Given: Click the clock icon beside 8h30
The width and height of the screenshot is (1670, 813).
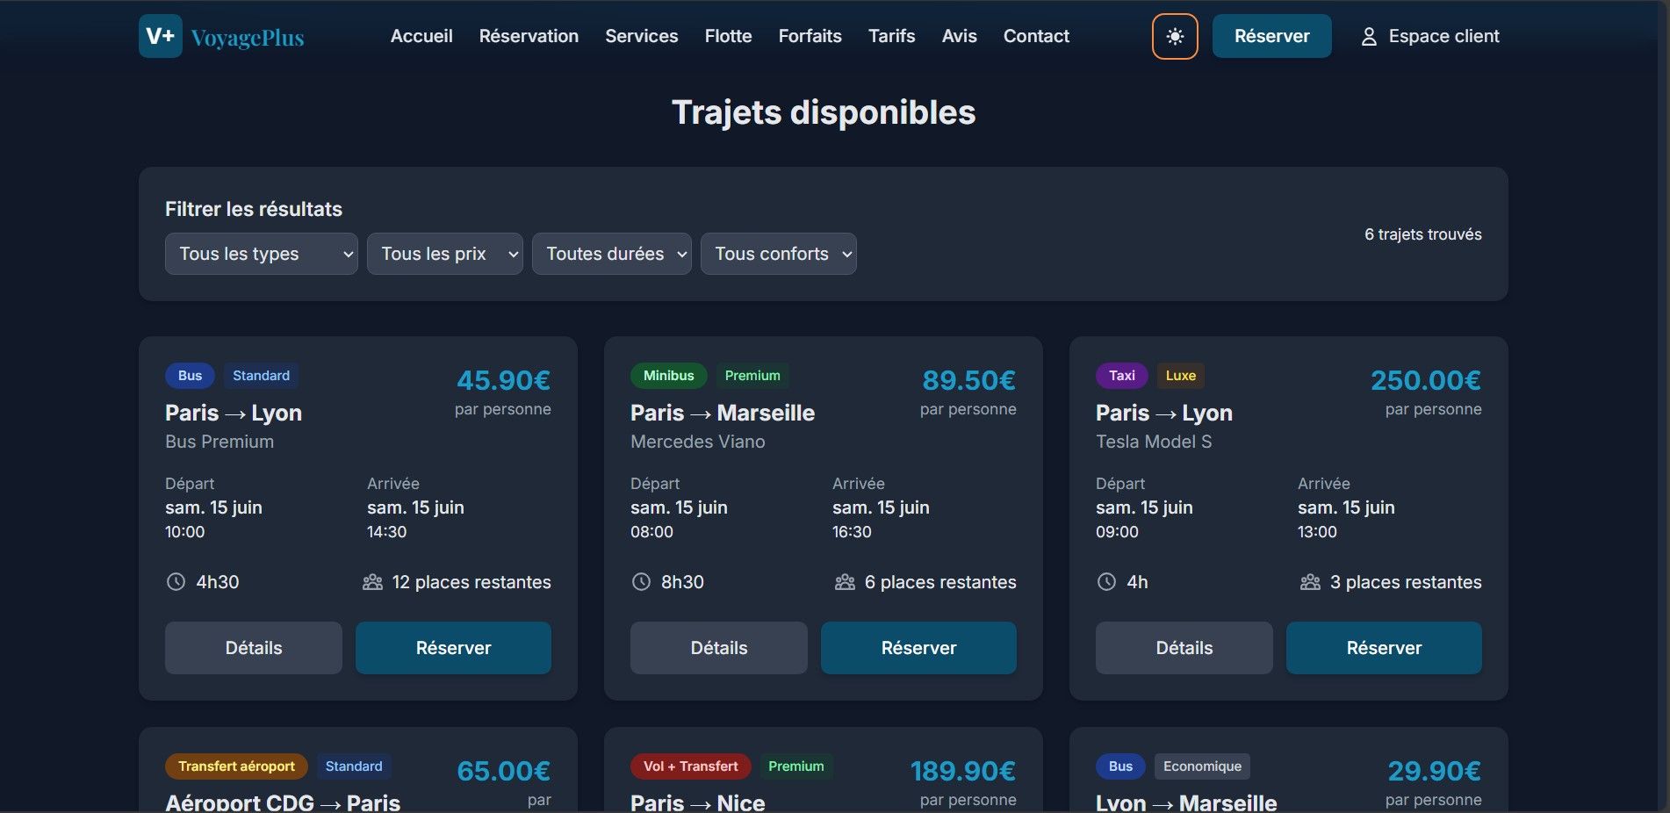Looking at the screenshot, I should coord(642,582).
